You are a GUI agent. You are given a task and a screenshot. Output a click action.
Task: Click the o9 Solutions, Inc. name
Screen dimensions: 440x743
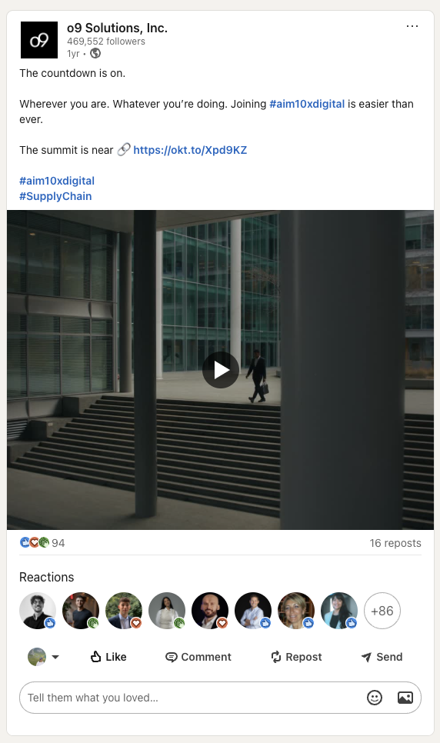pyautogui.click(x=117, y=28)
